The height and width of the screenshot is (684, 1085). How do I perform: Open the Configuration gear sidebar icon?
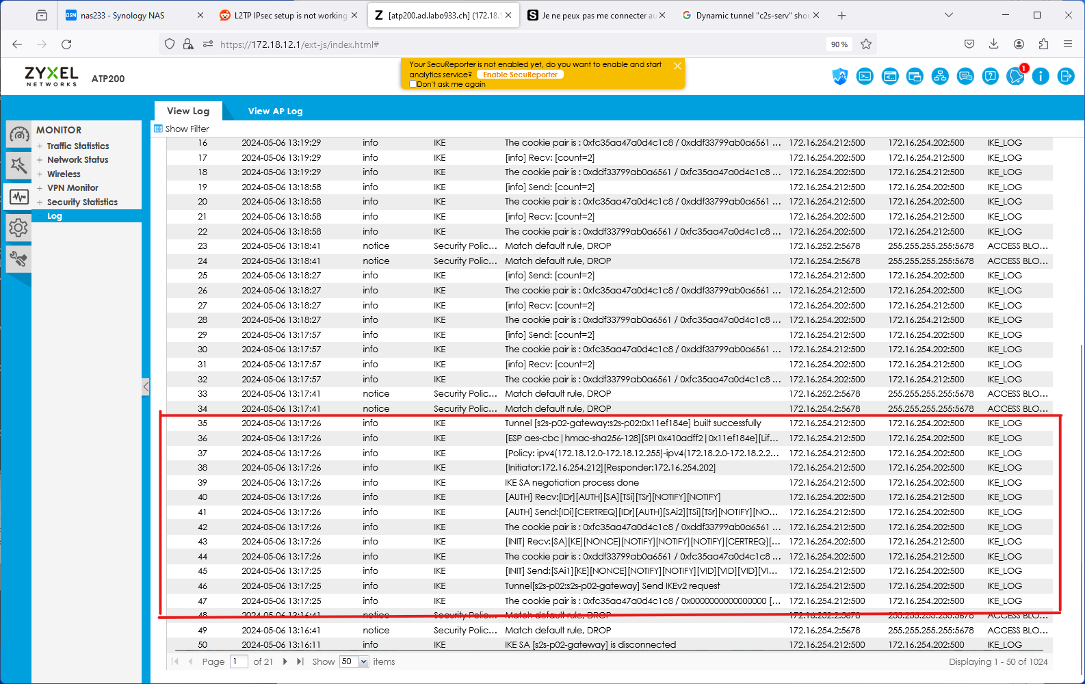coord(19,228)
